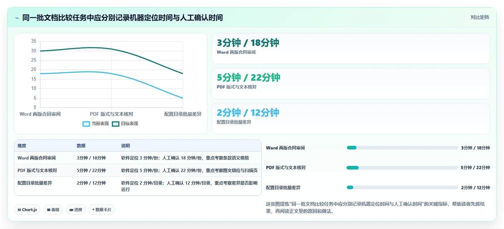Click progress value 2分钟 / 12分钟
Screen dimensions: 504x229
pyautogui.click(x=475, y=187)
